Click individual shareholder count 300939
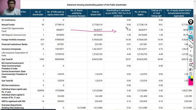Screen dimensions: 196x110 (41, 90)
